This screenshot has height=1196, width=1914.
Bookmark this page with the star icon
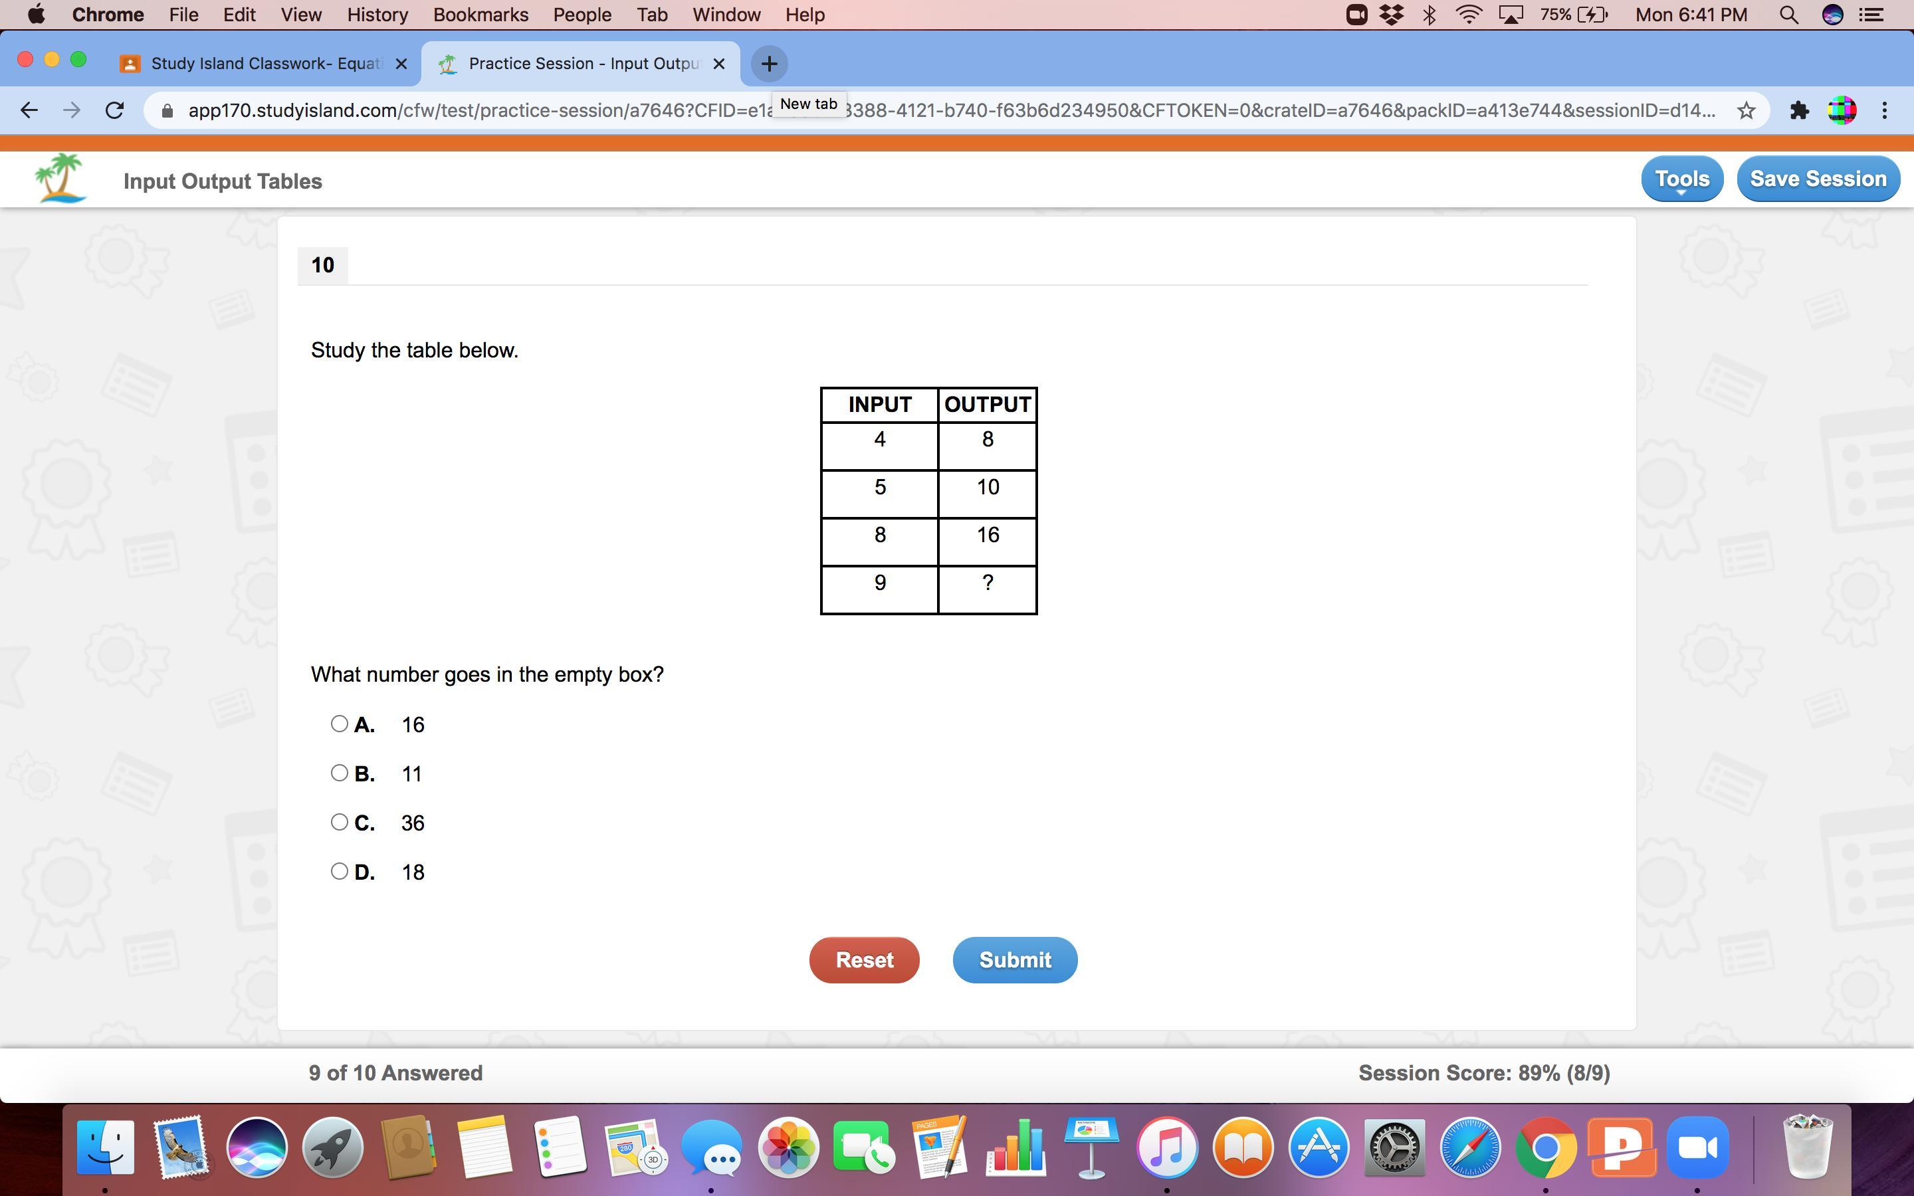[x=1747, y=110]
